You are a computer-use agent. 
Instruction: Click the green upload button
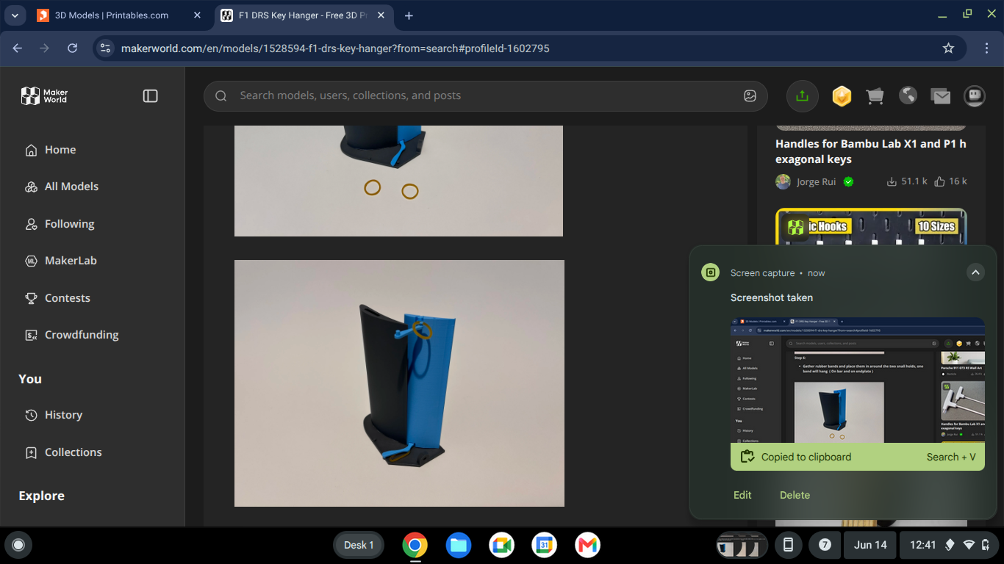point(802,95)
